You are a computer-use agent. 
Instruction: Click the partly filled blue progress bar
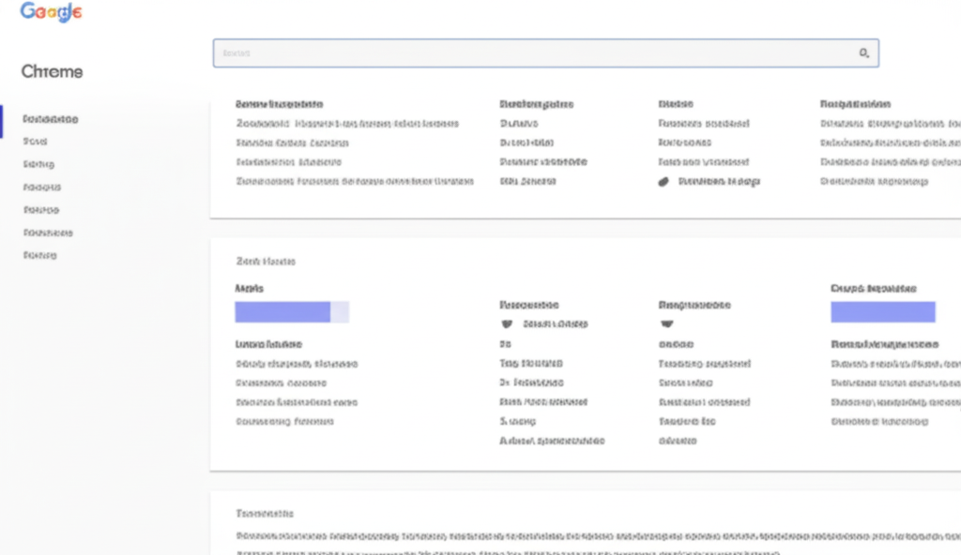tap(292, 312)
